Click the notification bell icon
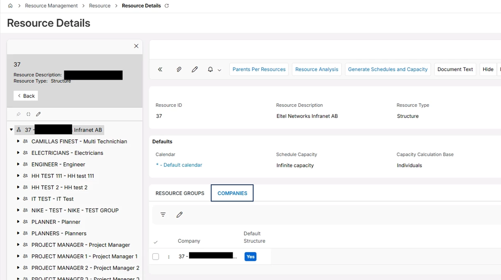Viewport: 501px width, 280px height. click(210, 69)
